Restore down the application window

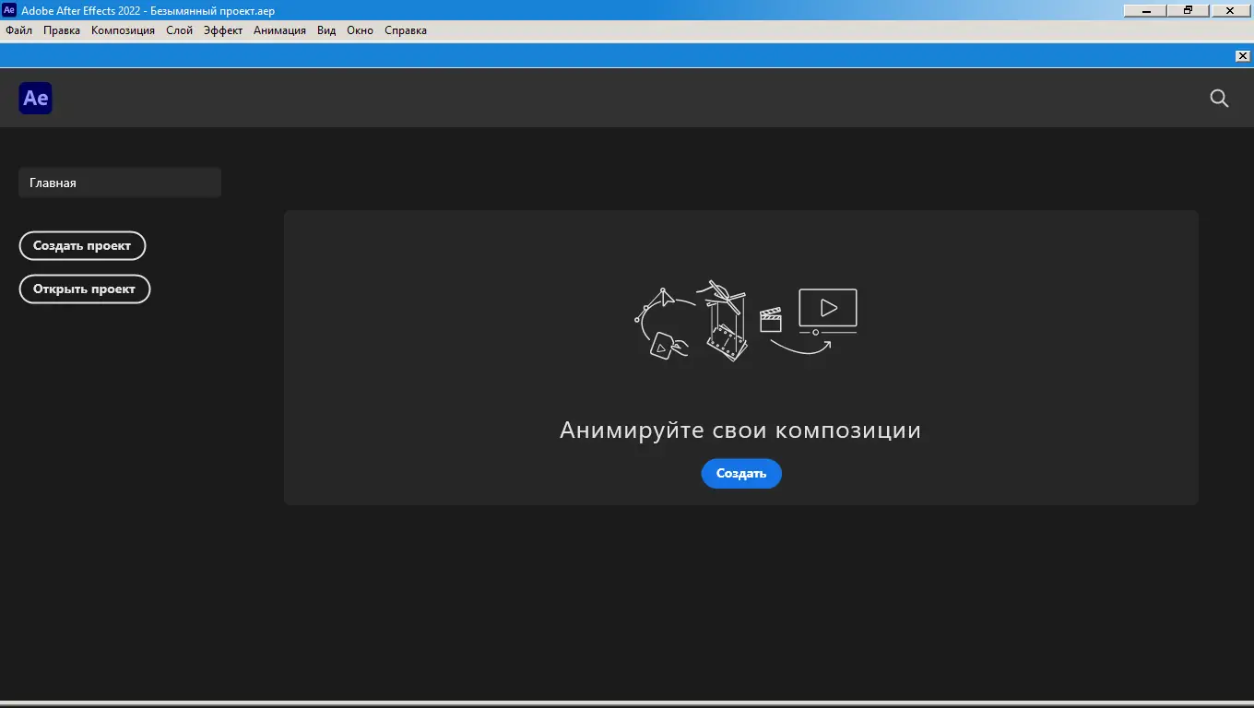pyautogui.click(x=1188, y=11)
